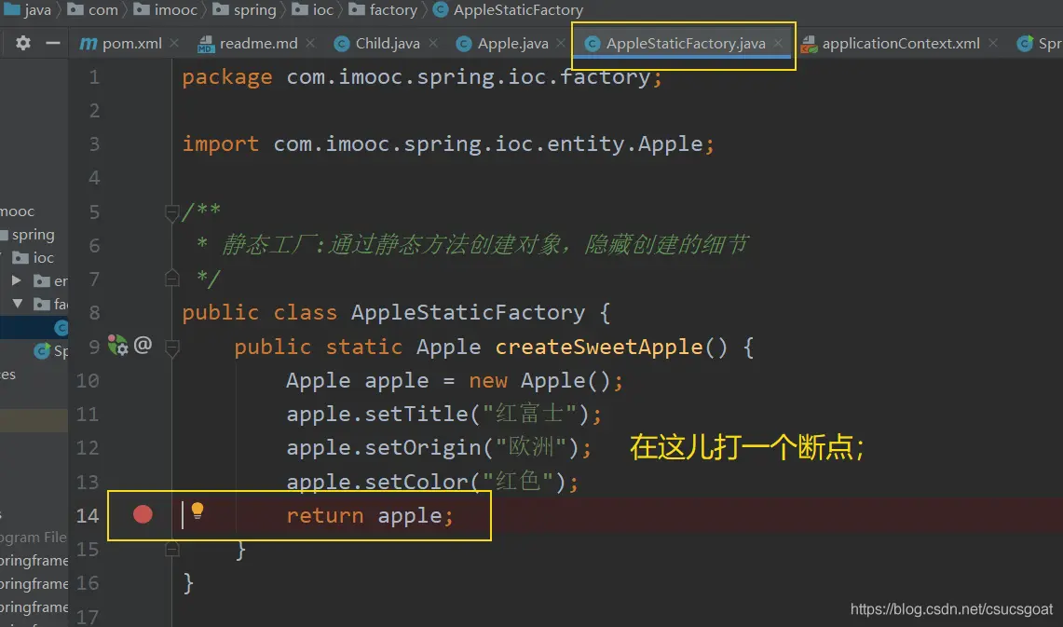Click the 'java' breadcrumb folder
This screenshot has height=627, width=1063.
point(28,9)
